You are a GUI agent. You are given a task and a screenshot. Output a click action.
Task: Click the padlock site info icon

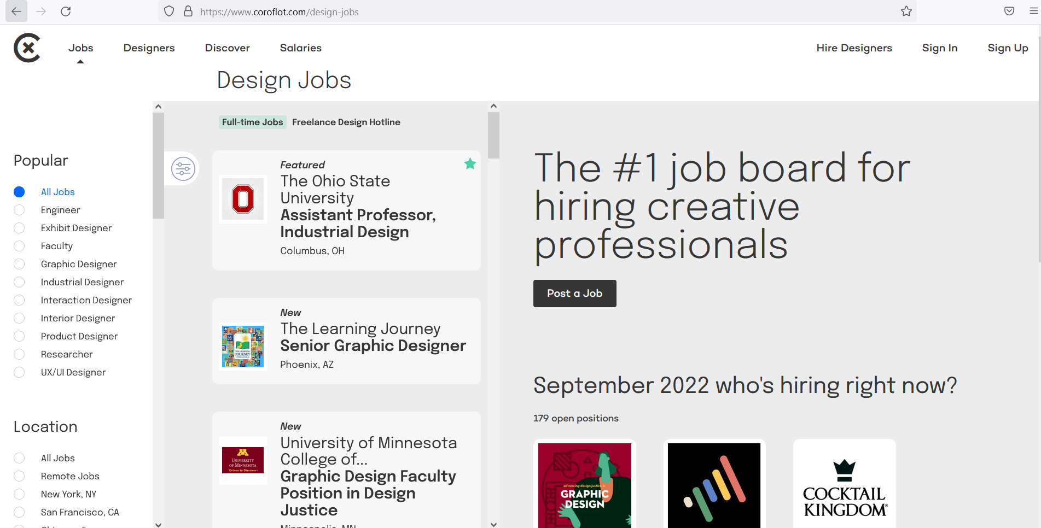point(188,11)
